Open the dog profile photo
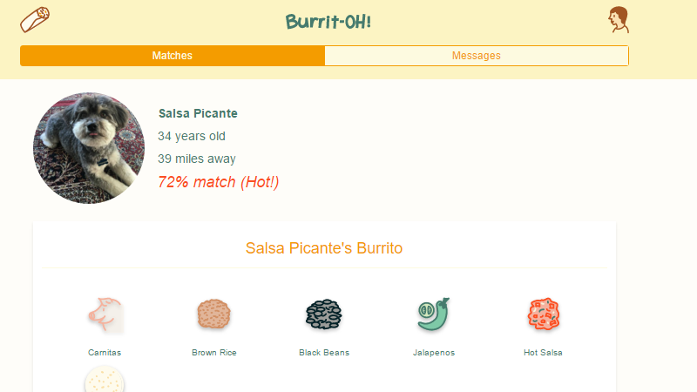Viewport: 697px width, 392px height. coord(89,148)
